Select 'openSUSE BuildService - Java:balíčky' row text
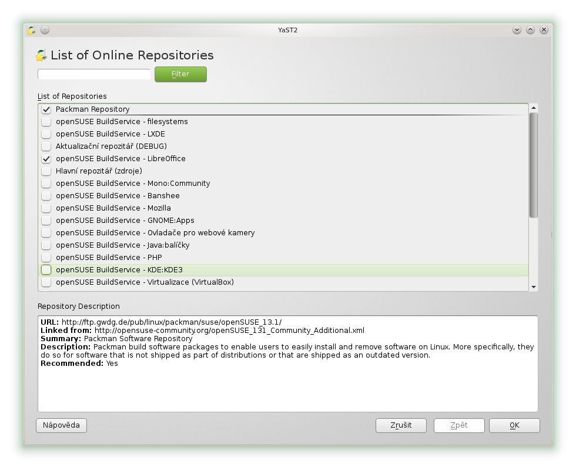The image size is (576, 470). tap(123, 245)
